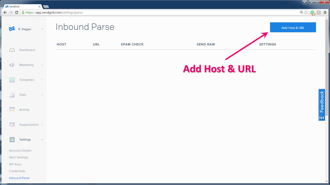The height and width of the screenshot is (185, 330).
Task: Click the gray grid extension icon
Action: [x=319, y=12]
